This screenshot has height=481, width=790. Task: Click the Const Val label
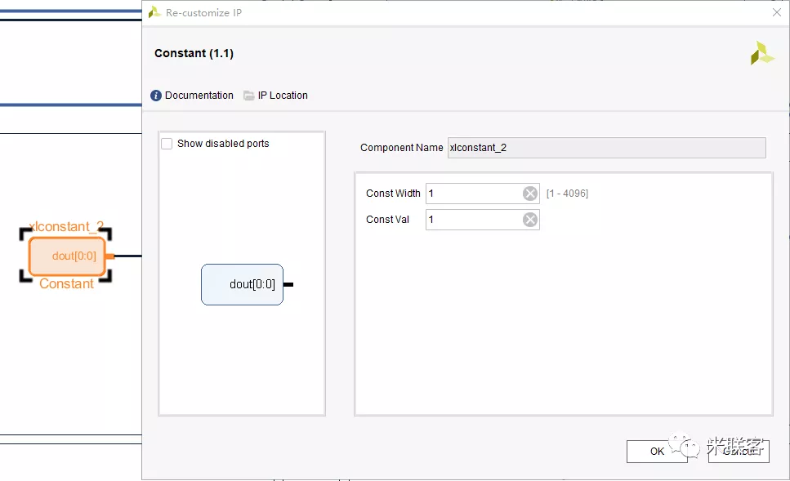[x=387, y=220]
